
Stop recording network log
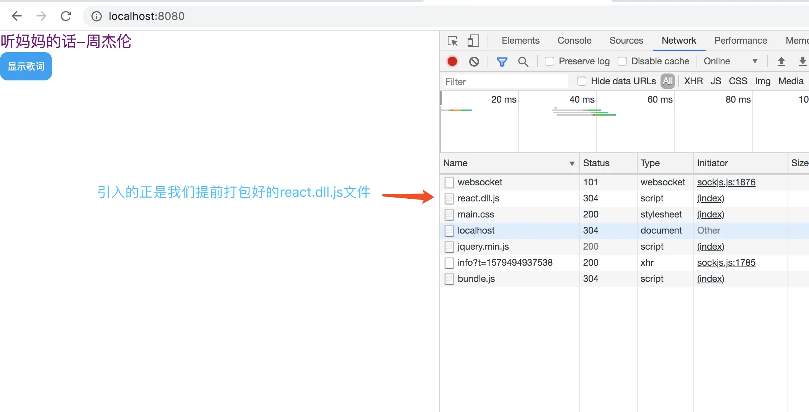pyautogui.click(x=452, y=61)
